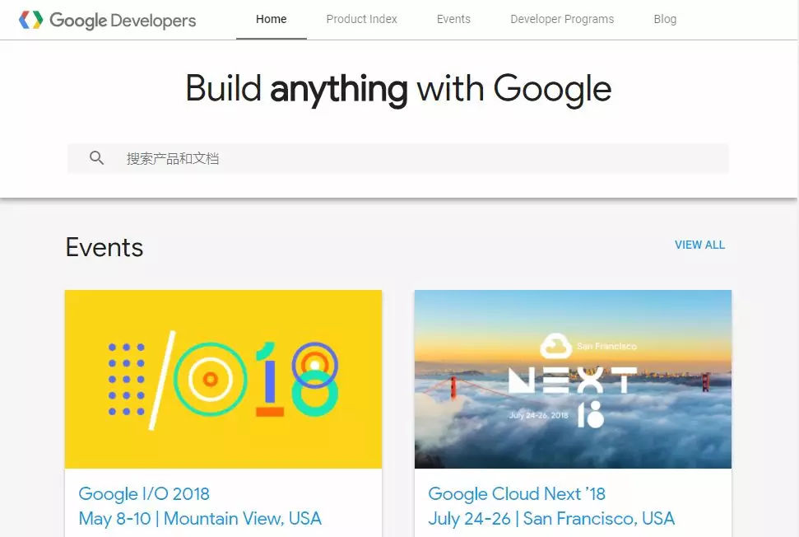
Task: Click the July 24-26 San Francisco text
Action: 551,519
